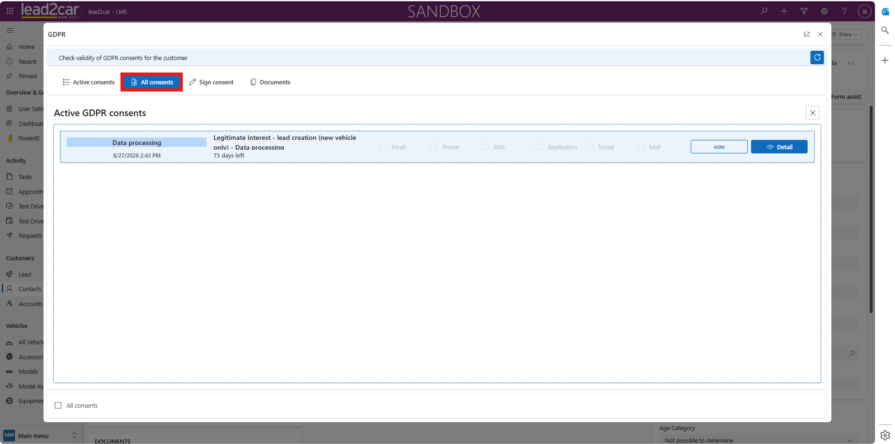This screenshot has width=895, height=444.
Task: Select the All consents tab
Action: pyautogui.click(x=152, y=82)
